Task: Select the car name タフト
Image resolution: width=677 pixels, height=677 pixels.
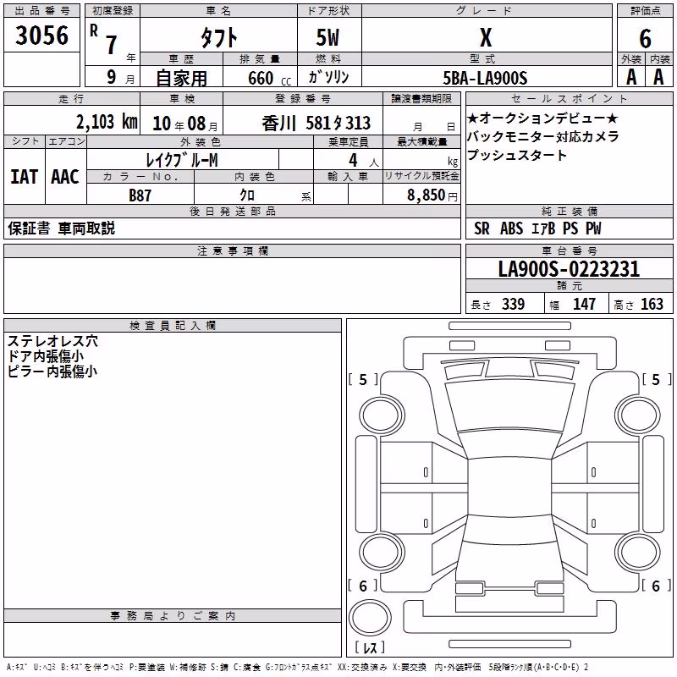Action: [219, 37]
